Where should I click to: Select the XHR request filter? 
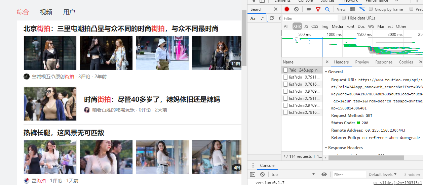click(297, 27)
